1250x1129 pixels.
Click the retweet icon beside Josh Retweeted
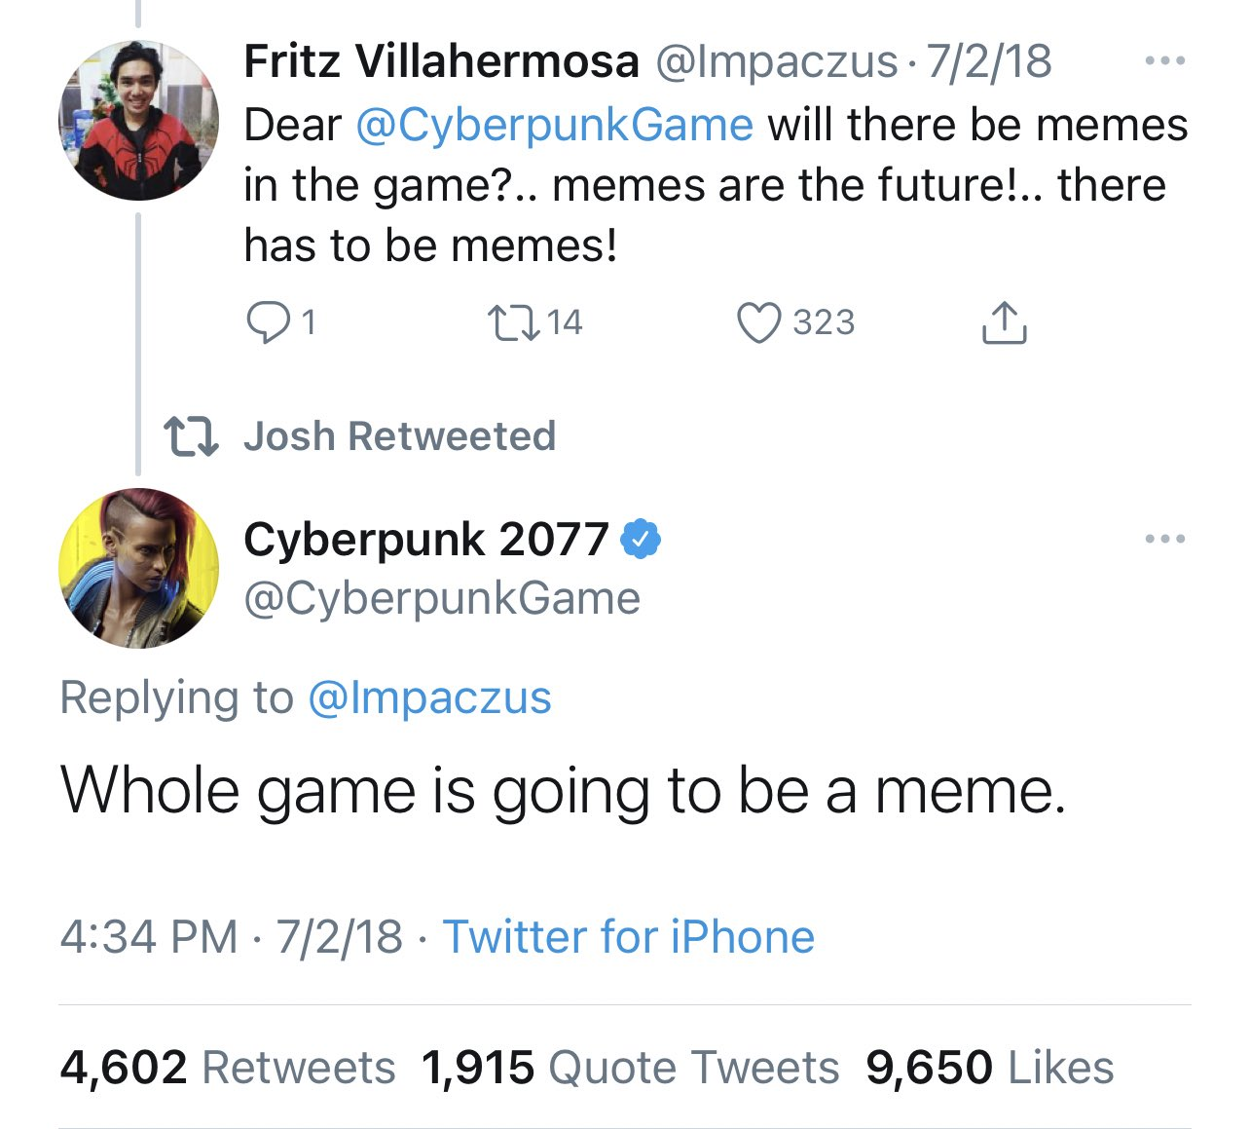coord(190,436)
